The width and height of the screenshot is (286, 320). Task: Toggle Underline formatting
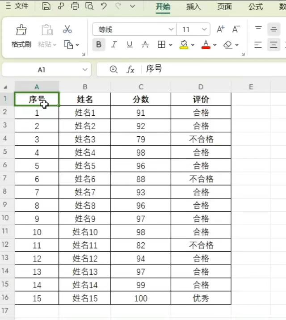130,44
